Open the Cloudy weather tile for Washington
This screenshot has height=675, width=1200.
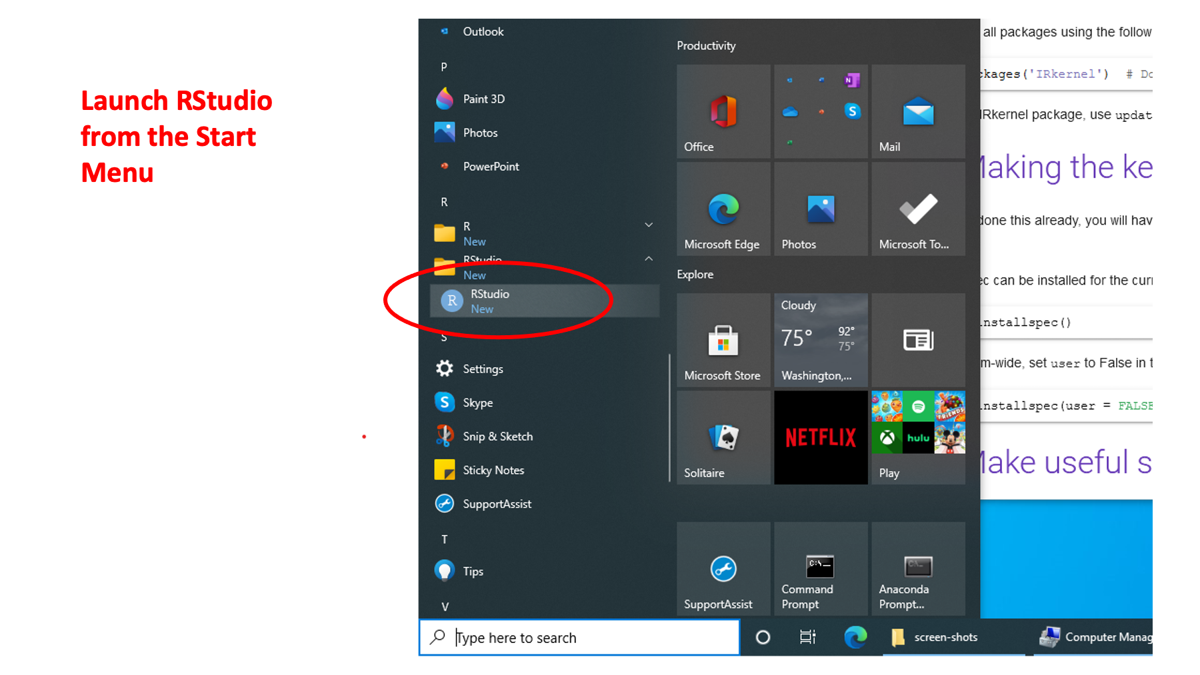tap(821, 340)
